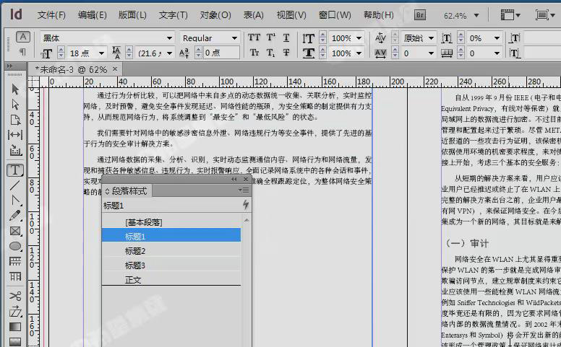Select the black arrow Selection tool
561x347 pixels.
[15, 89]
